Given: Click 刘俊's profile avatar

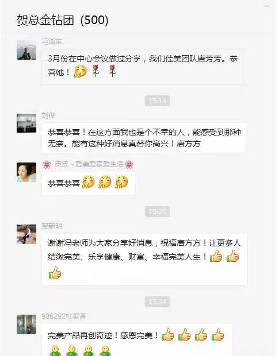Looking at the screenshot, I should (x=26, y=123).
